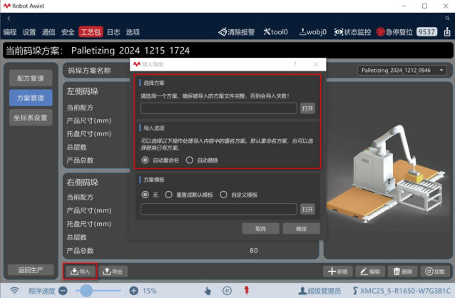Open the 编程 menu

point(10,32)
